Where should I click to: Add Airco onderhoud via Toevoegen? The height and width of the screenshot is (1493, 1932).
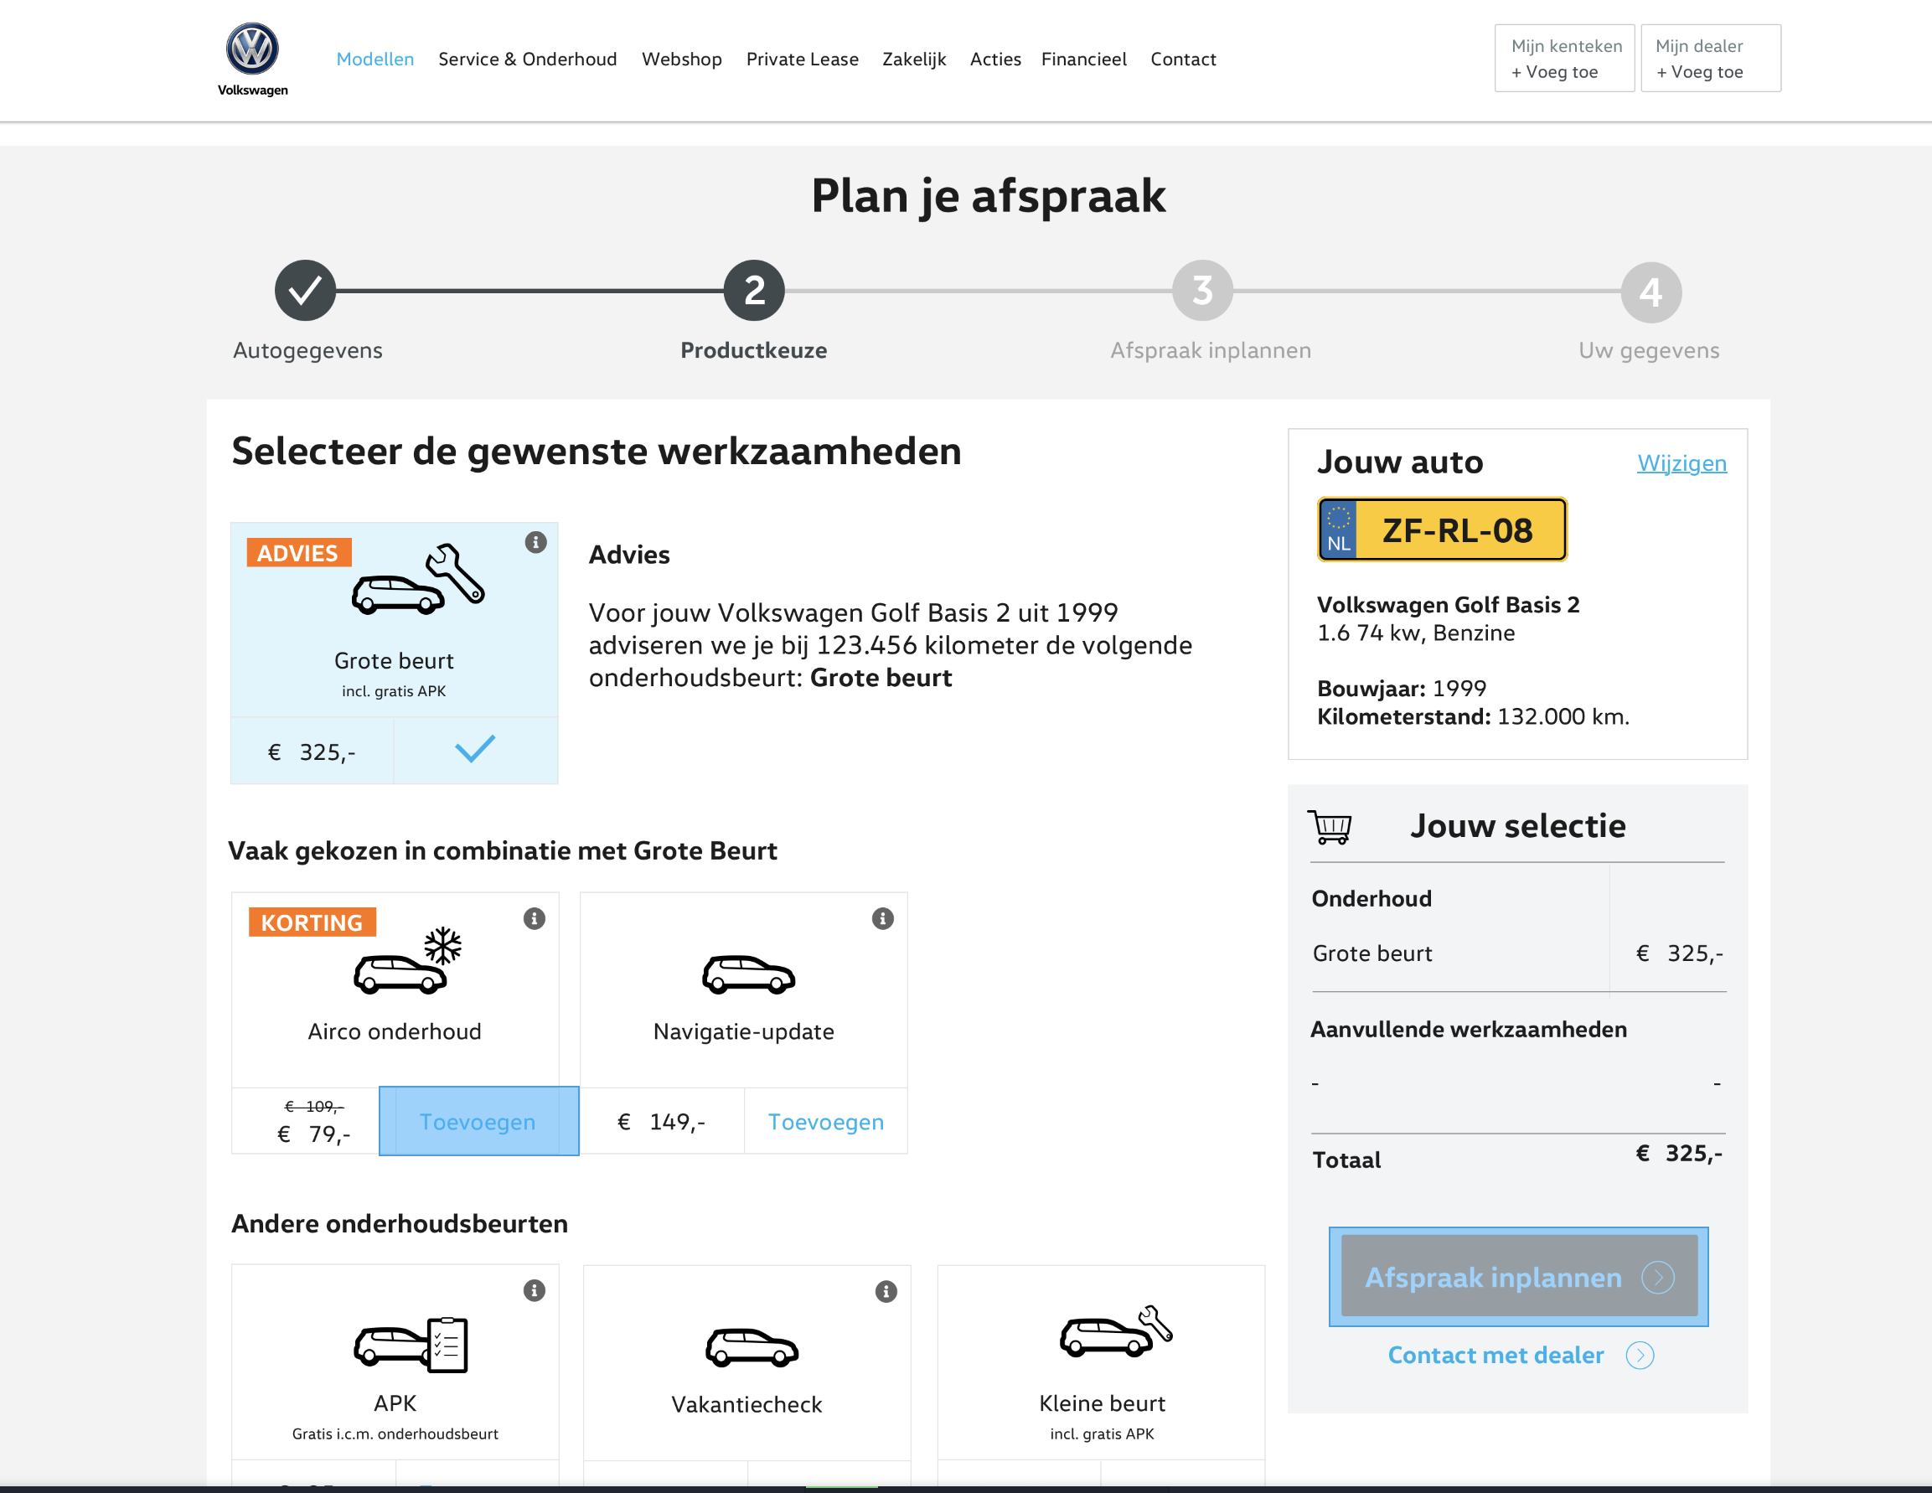(478, 1122)
